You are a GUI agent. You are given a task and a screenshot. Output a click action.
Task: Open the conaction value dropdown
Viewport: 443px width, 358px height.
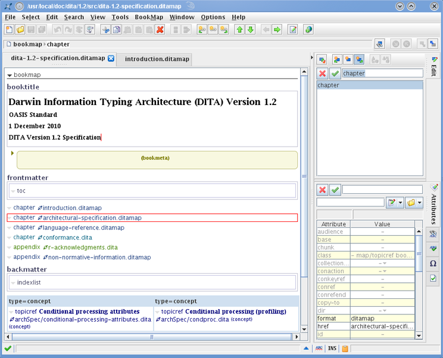pyautogui.click(x=385, y=271)
